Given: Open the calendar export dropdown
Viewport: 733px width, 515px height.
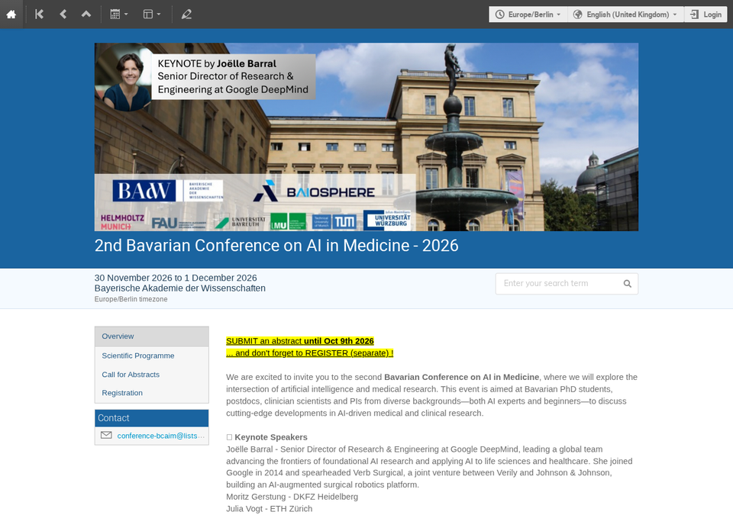Looking at the screenshot, I should pos(119,14).
